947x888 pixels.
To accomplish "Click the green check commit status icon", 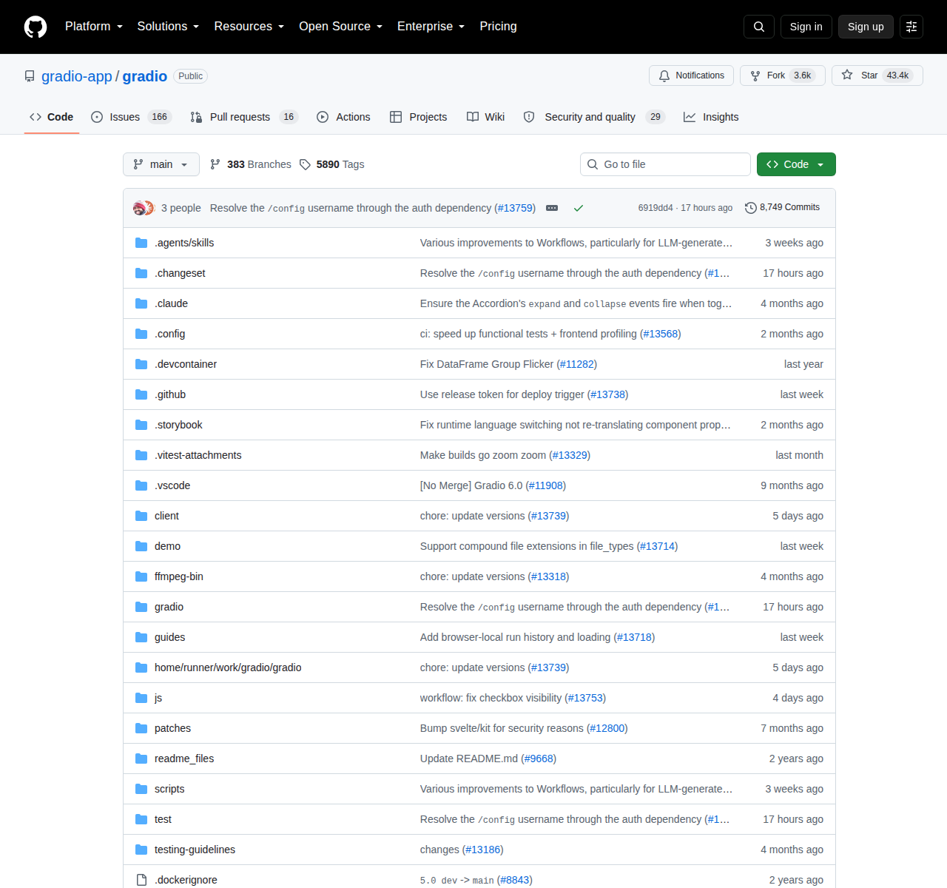I will pos(579,208).
